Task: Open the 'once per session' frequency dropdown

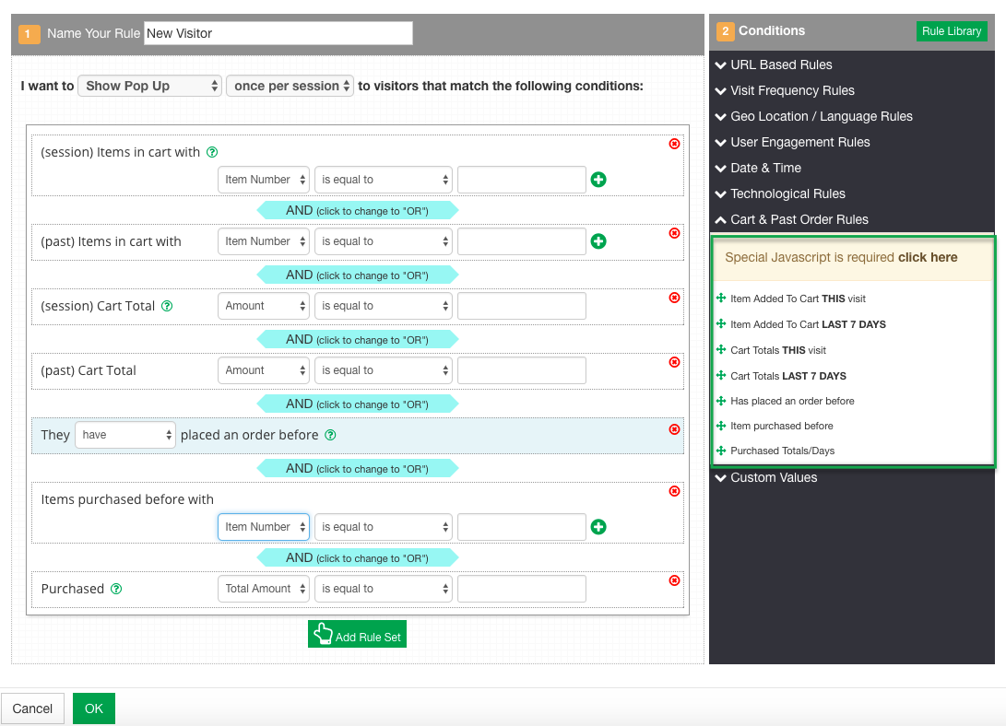Action: tap(290, 86)
